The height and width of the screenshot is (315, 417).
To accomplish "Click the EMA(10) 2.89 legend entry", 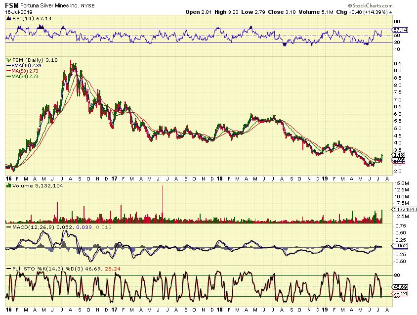I will [x=26, y=65].
